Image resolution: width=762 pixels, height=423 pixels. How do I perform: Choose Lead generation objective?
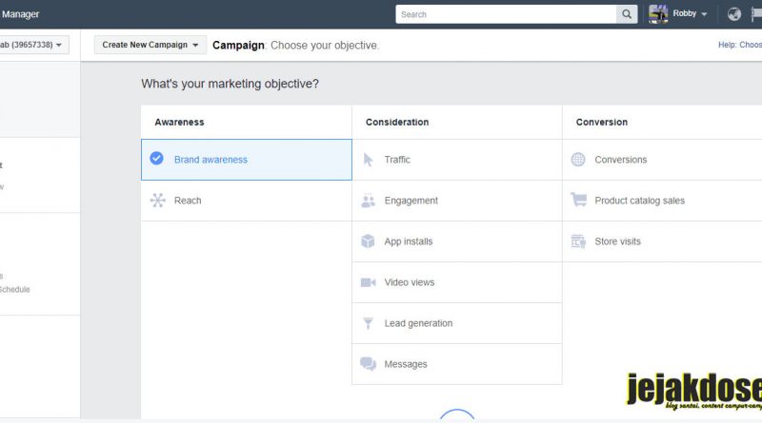tap(457, 323)
